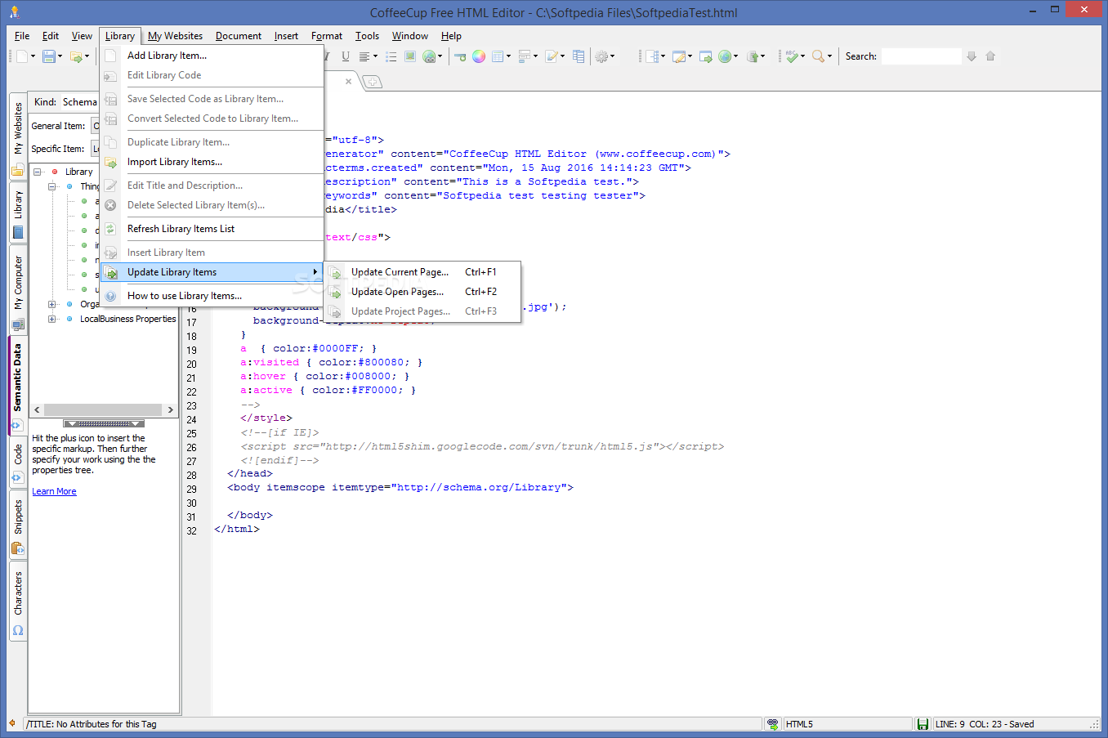
Task: Apply underline formatting with the U icon
Action: pos(346,56)
